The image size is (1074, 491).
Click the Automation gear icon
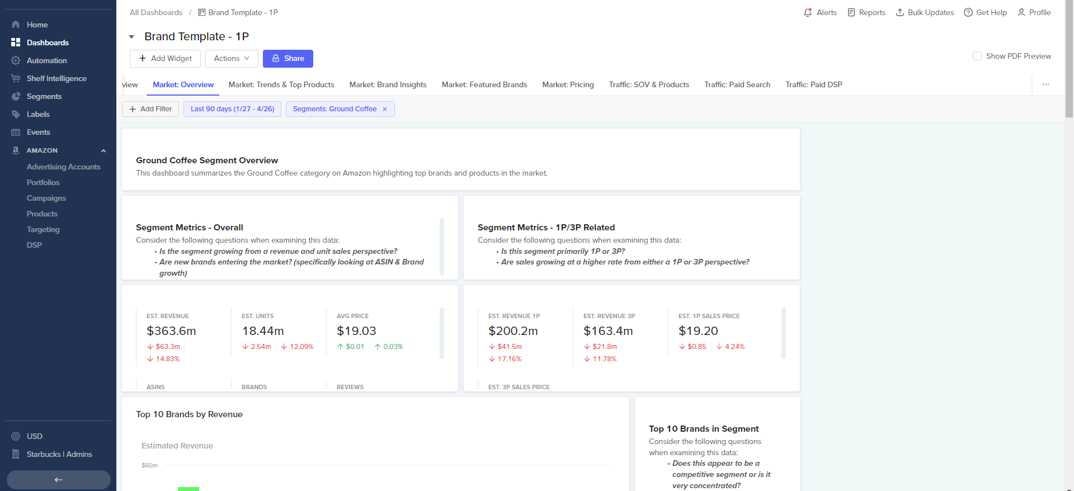(x=16, y=60)
